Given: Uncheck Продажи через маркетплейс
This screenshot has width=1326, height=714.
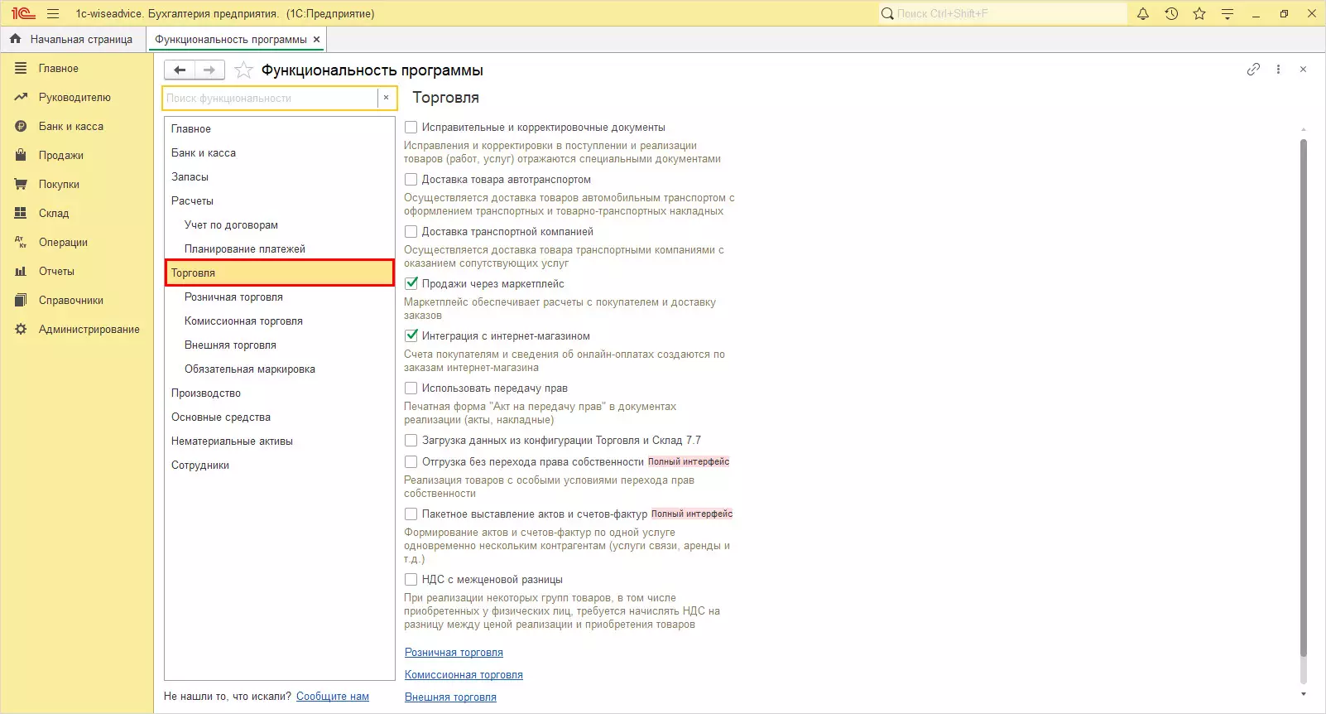Looking at the screenshot, I should (411, 283).
